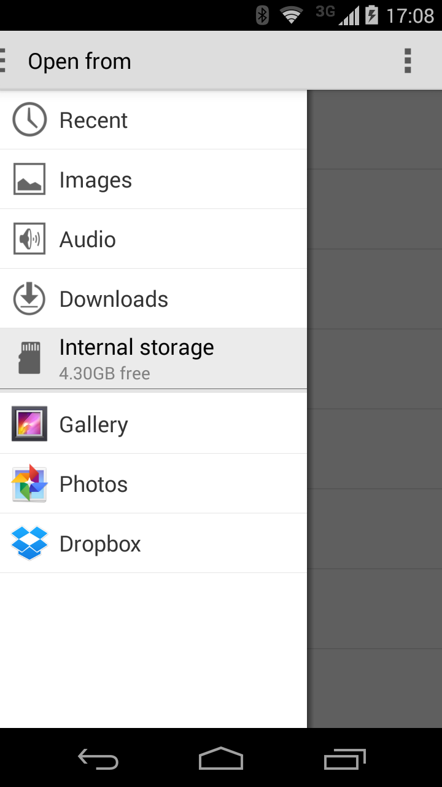Tap the Android back navigation button
This screenshot has height=787, width=442.
click(x=98, y=759)
